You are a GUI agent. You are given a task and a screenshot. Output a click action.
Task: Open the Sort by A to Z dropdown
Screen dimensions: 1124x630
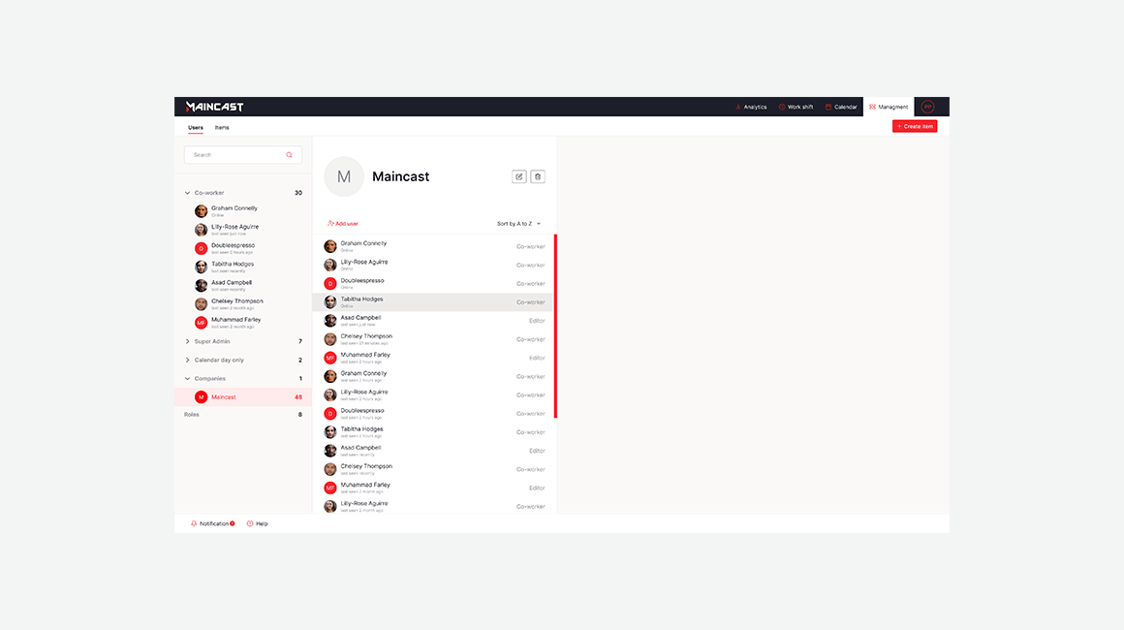click(518, 224)
